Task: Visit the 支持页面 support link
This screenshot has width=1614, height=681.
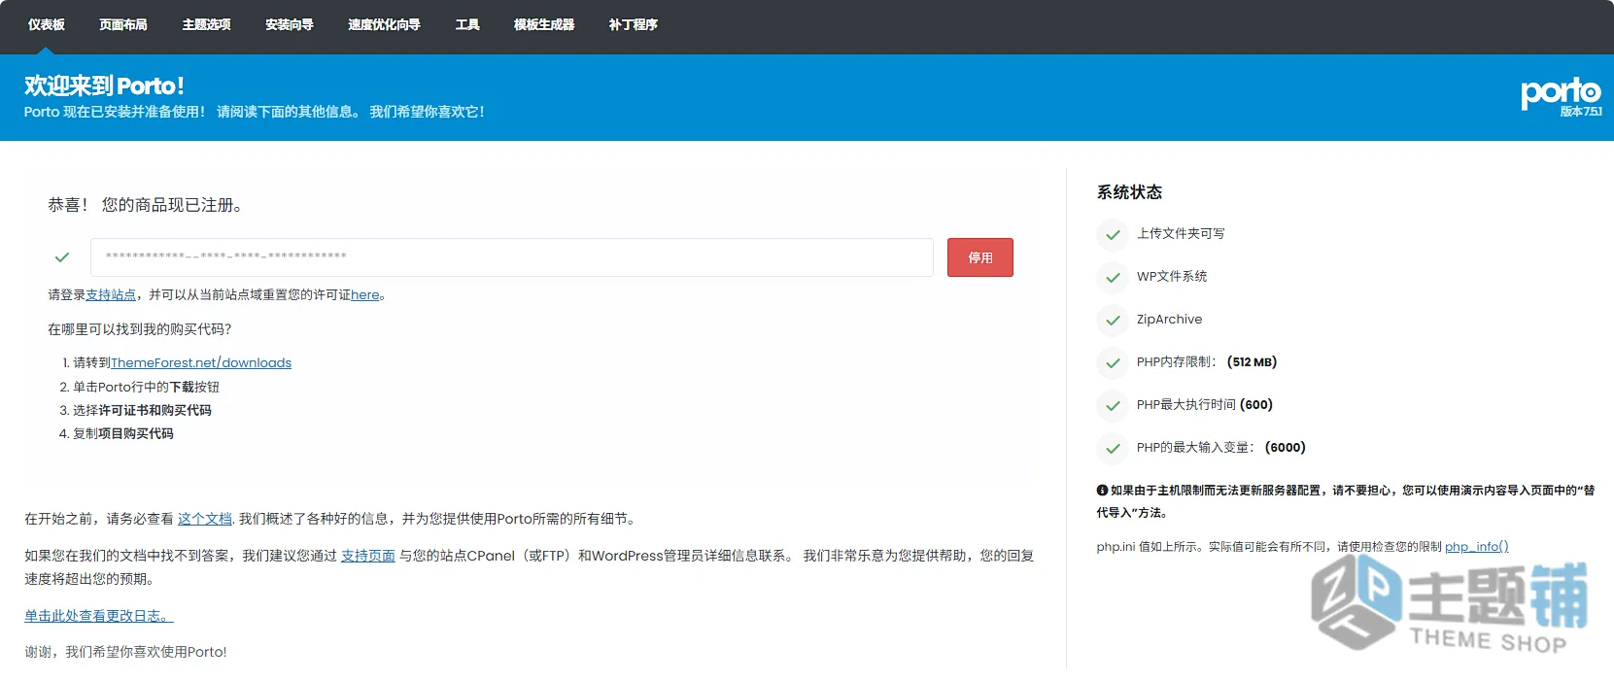Action: tap(367, 556)
